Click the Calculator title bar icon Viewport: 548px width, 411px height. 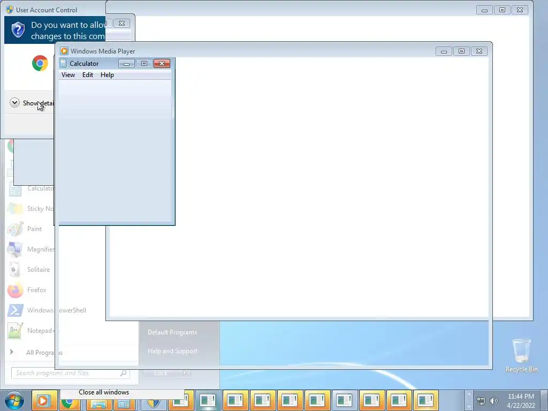click(x=63, y=63)
